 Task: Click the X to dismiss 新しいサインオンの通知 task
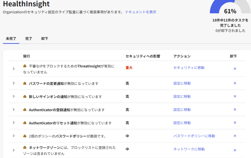coord(234,96)
